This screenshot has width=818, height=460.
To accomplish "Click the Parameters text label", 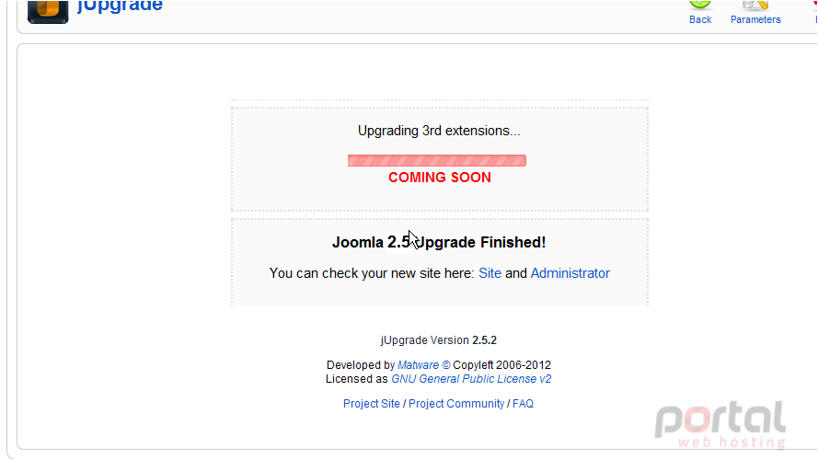I will pyautogui.click(x=755, y=19).
